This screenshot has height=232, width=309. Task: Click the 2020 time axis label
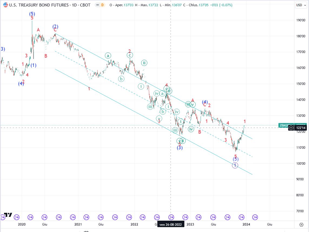click(22, 224)
